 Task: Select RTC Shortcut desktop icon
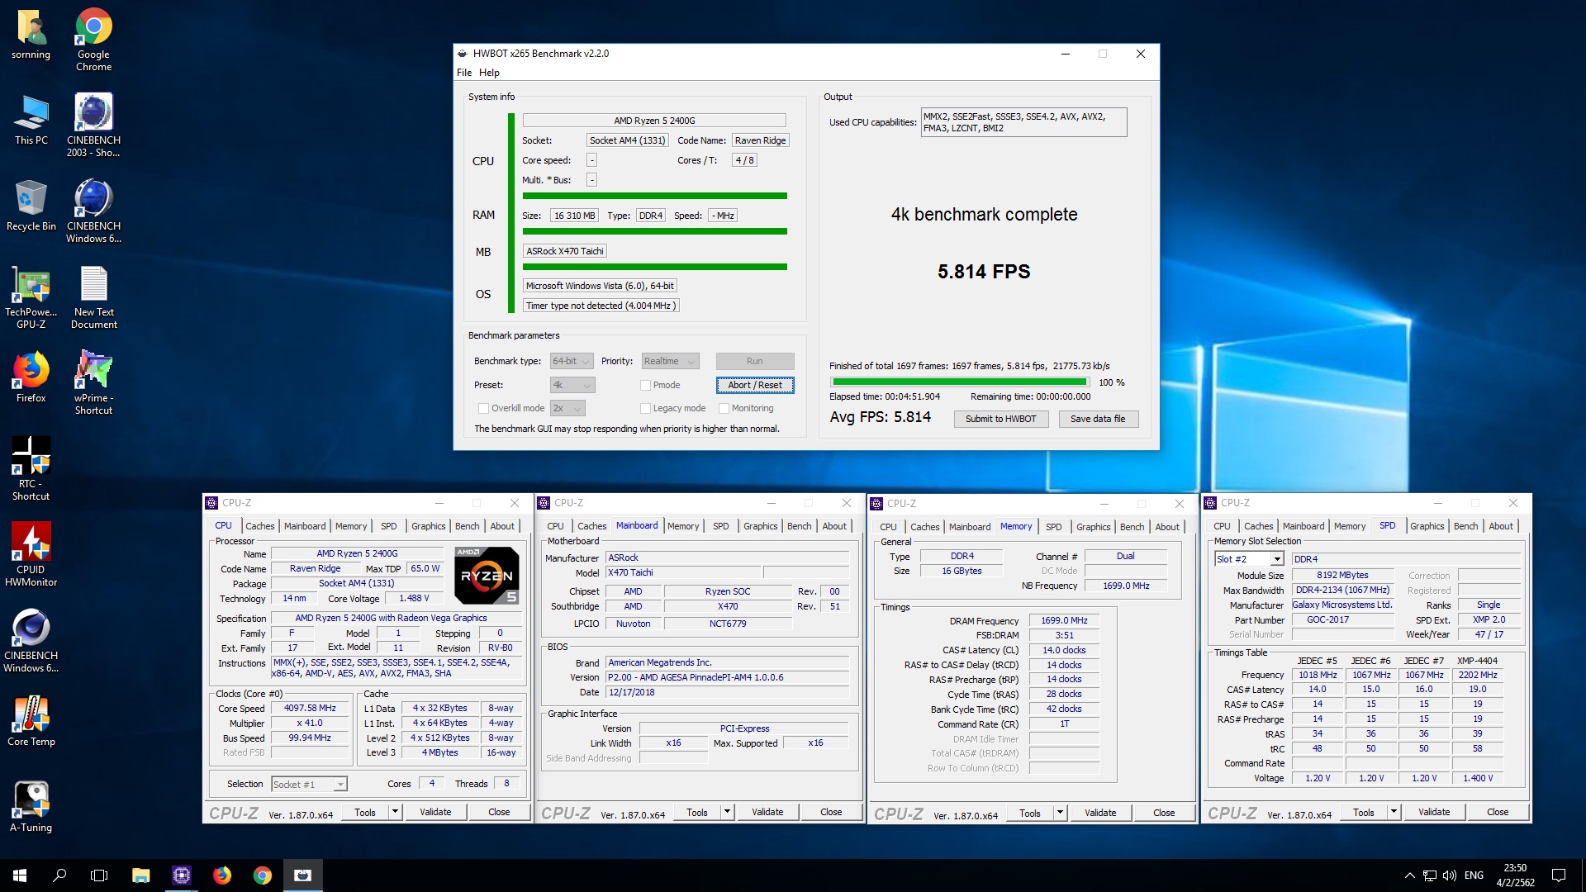[x=31, y=469]
